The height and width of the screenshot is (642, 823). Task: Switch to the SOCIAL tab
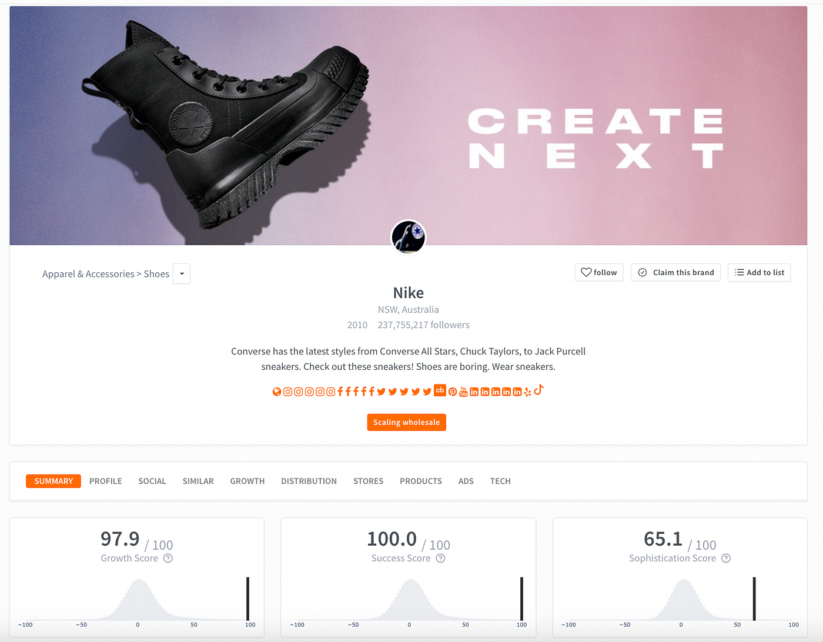tap(152, 481)
